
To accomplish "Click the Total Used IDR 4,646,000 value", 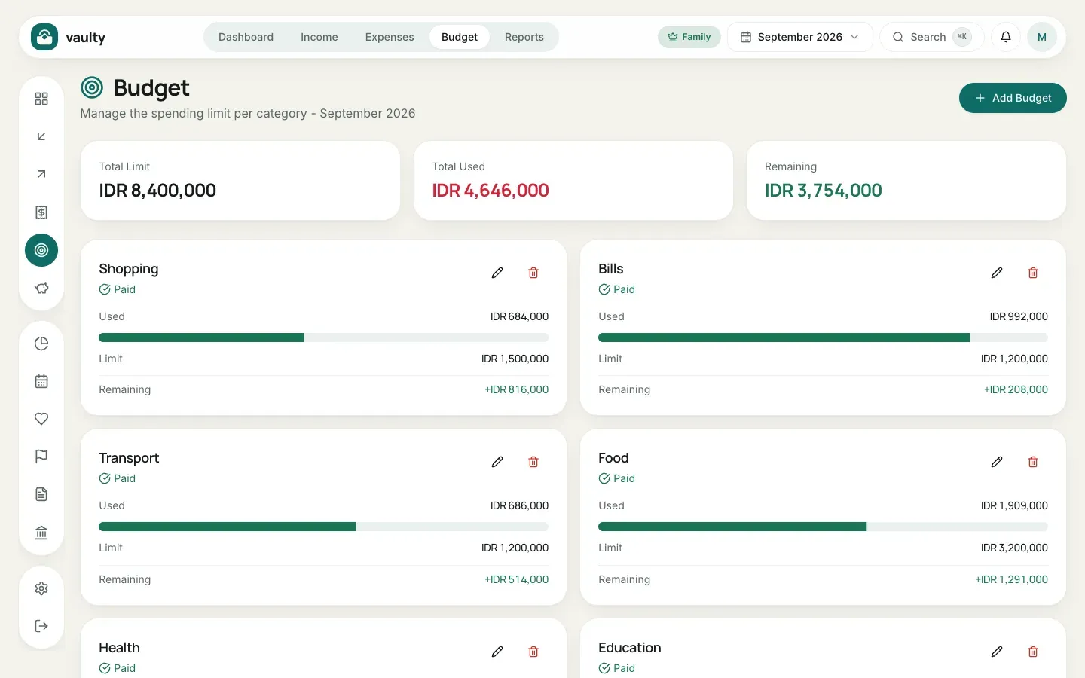I will tap(491, 191).
